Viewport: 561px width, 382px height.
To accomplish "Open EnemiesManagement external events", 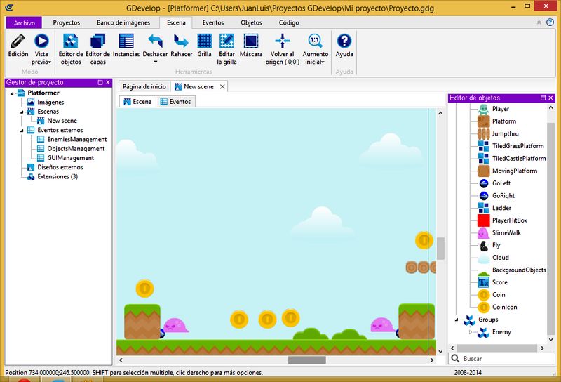I will click(x=77, y=140).
